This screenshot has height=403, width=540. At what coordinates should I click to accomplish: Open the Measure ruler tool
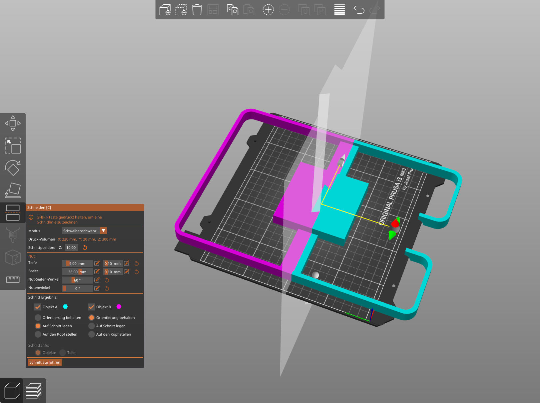(x=13, y=280)
